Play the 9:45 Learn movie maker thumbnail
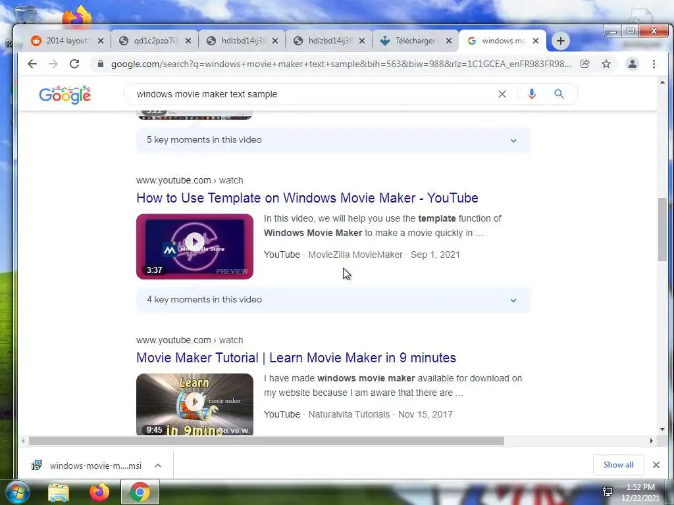Screen dimensions: 674x505 [195, 404]
